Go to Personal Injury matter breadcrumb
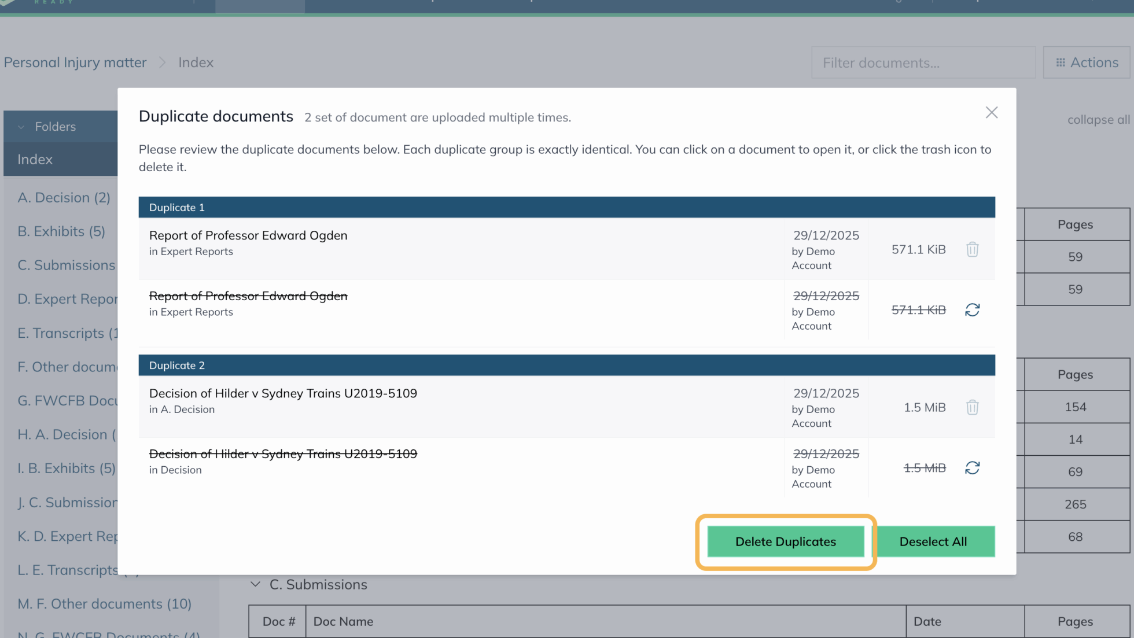 pyautogui.click(x=75, y=62)
